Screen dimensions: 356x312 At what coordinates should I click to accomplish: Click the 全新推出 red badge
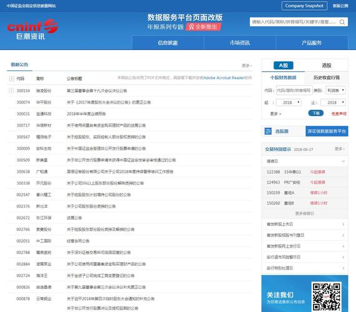click(x=204, y=27)
